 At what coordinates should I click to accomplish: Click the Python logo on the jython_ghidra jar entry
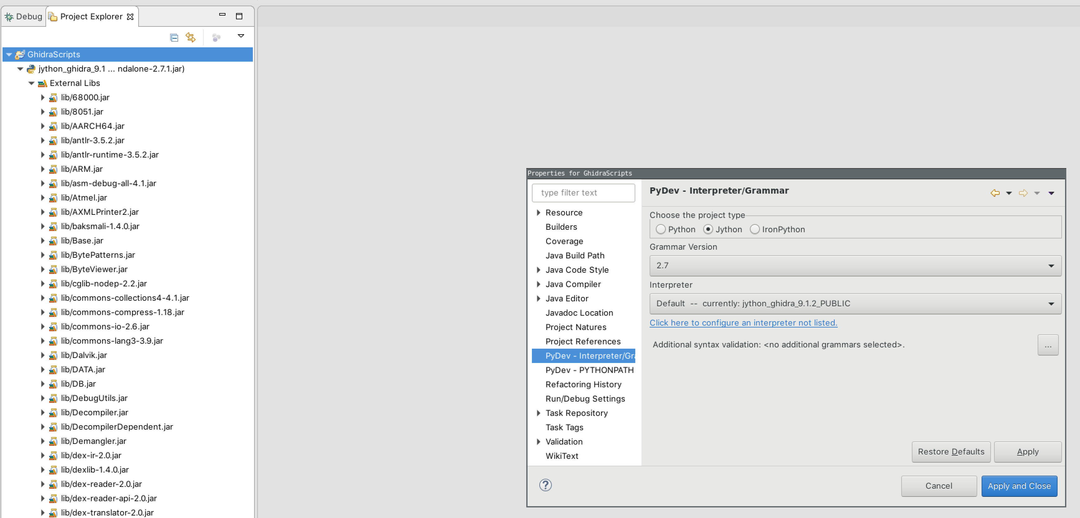31,69
